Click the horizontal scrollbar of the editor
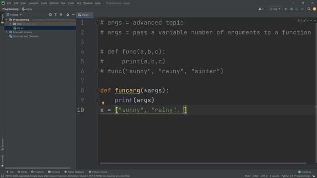 click(x=203, y=163)
